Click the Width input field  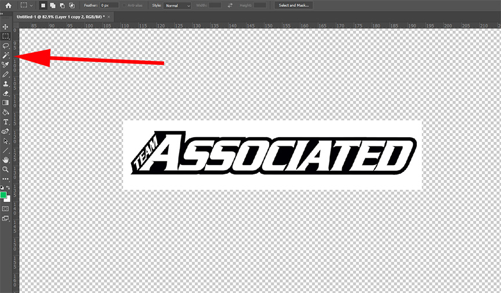click(x=215, y=5)
